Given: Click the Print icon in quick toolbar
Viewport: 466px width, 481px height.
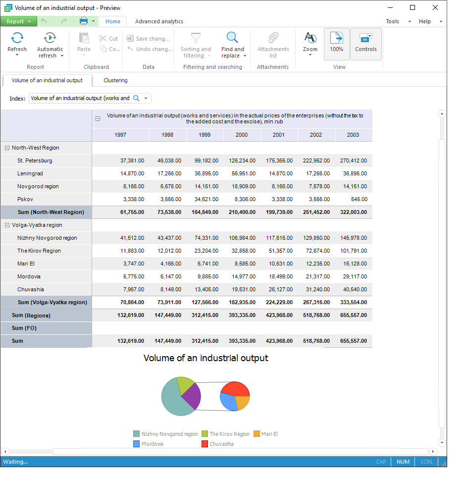Looking at the screenshot, I should click(84, 21).
